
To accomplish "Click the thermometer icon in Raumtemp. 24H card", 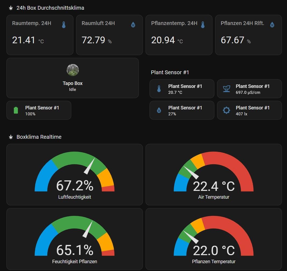I will [64, 25].
